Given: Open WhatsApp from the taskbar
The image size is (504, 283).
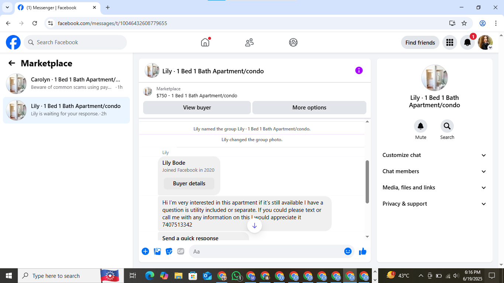Looking at the screenshot, I should pos(236,276).
